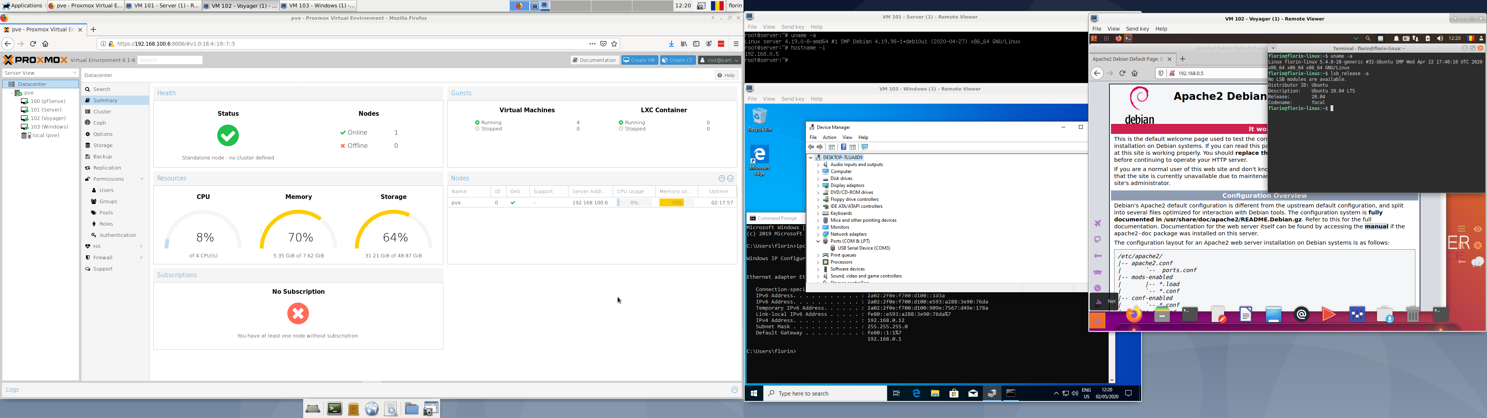Open the Backup configuration entry
This screenshot has width=1487, height=418.
pos(102,156)
